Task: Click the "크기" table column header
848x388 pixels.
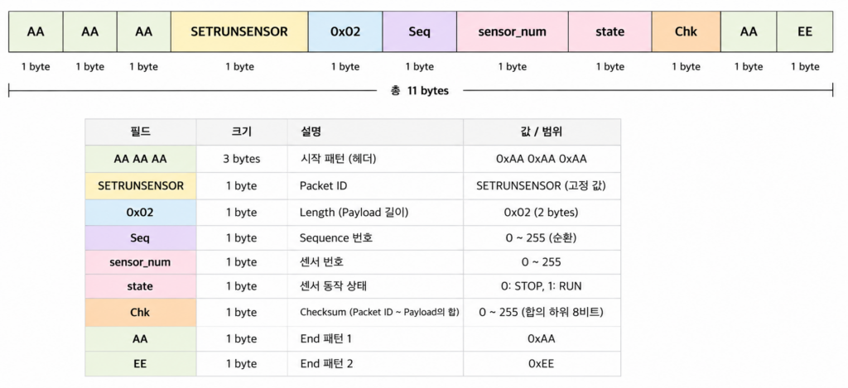Action: 242,132
